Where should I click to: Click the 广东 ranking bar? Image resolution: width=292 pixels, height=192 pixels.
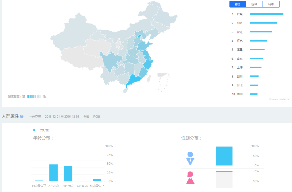coord(266,14)
